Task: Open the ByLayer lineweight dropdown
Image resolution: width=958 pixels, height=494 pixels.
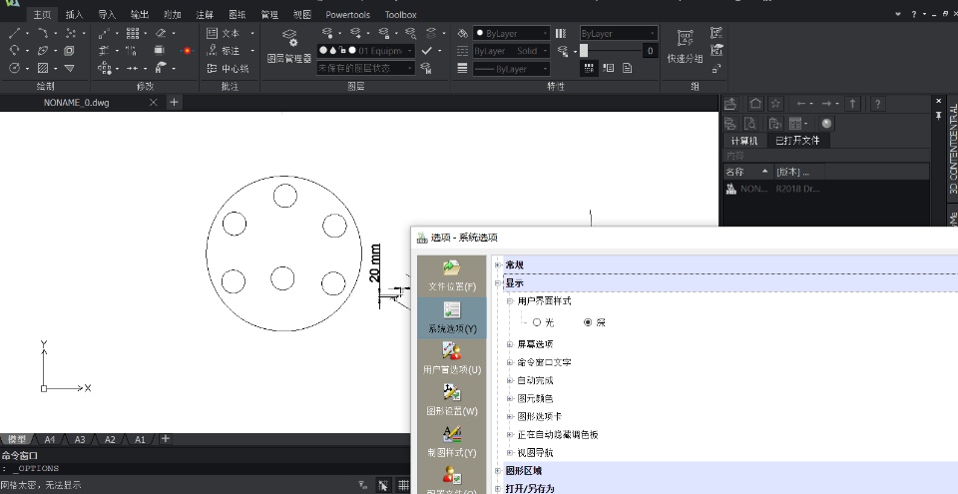Action: tap(511, 69)
